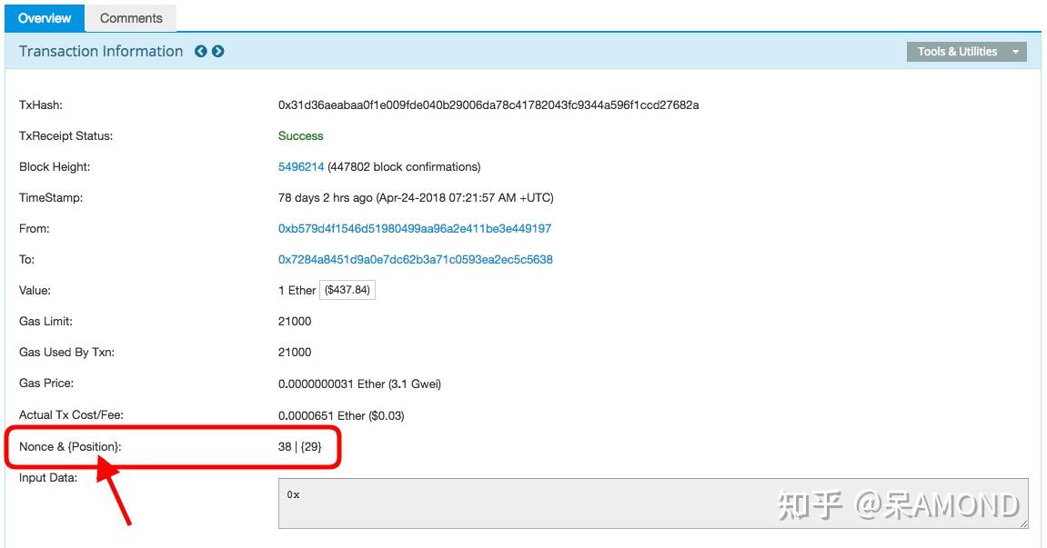
Task: Click the Gas Used By Txn: label
Action: coord(66,352)
